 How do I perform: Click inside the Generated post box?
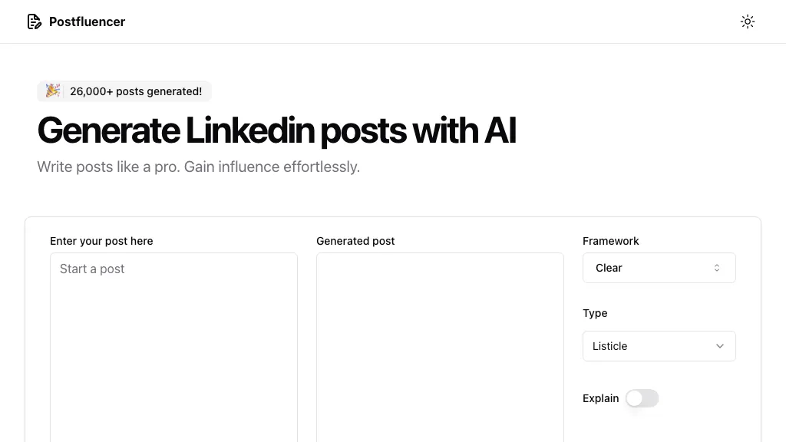tap(440, 348)
